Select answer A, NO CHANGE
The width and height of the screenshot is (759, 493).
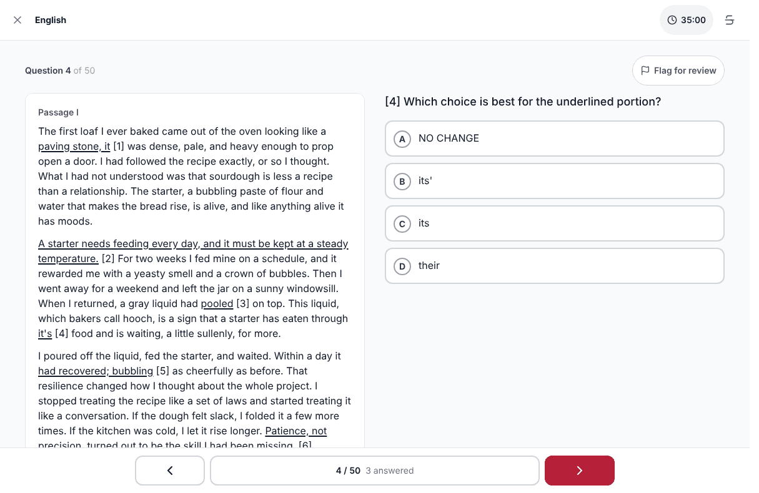point(555,139)
